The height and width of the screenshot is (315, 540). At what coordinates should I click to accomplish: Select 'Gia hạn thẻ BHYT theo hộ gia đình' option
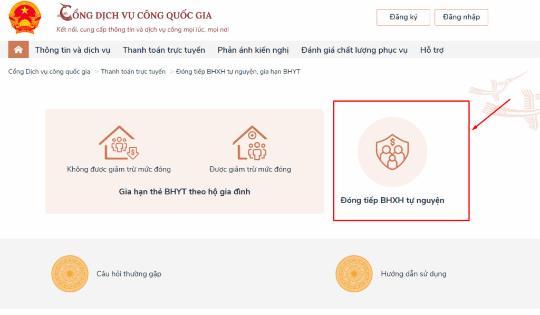185,192
